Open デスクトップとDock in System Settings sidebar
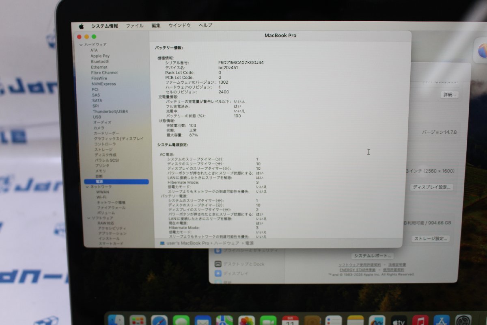The height and width of the screenshot is (325, 487). 239,264
